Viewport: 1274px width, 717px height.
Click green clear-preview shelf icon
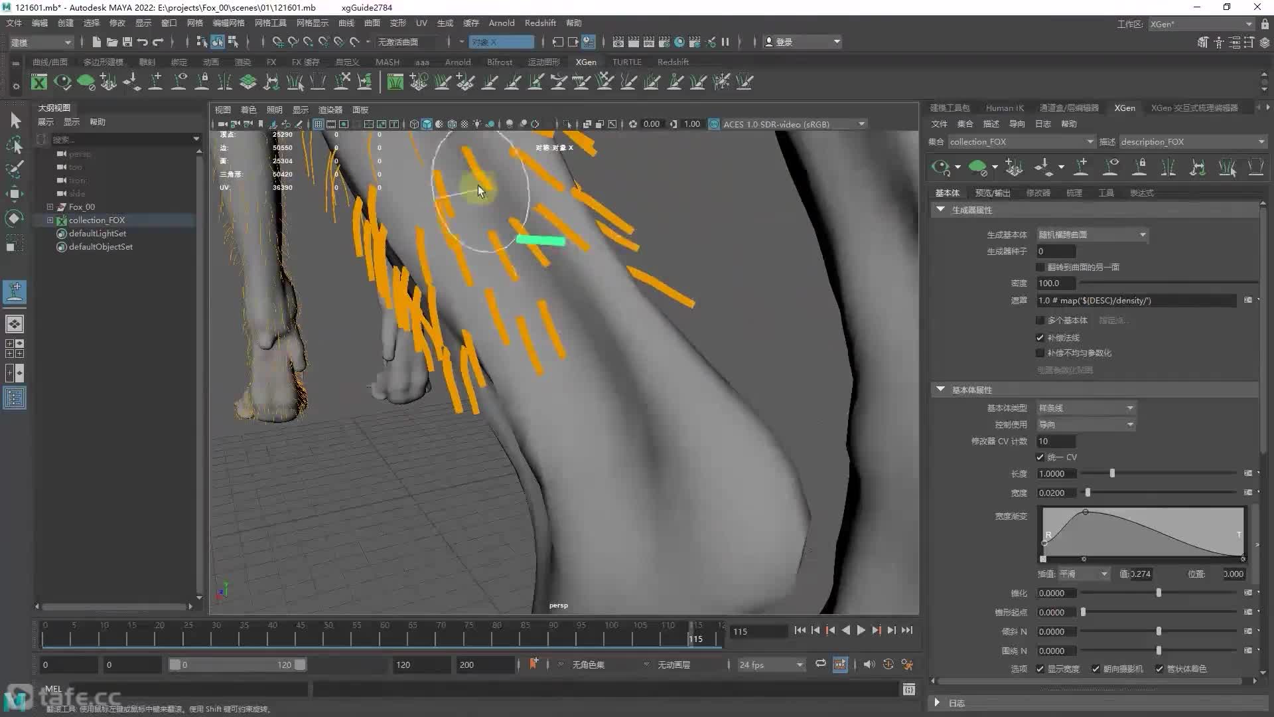[x=86, y=82]
